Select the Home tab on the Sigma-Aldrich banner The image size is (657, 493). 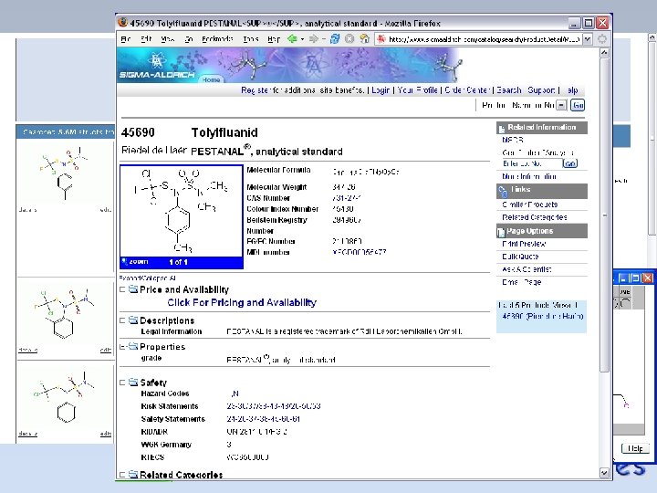(211, 79)
